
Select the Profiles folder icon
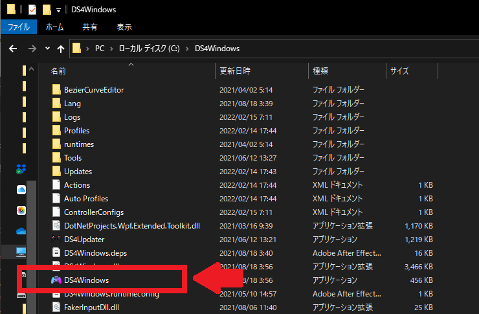[x=56, y=130]
